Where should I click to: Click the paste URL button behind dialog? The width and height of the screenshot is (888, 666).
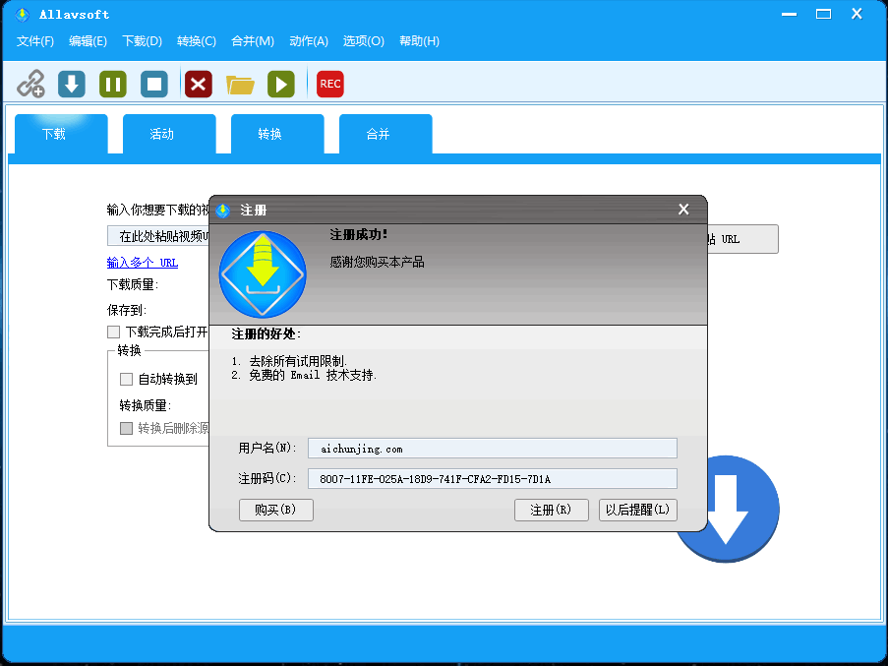point(741,239)
